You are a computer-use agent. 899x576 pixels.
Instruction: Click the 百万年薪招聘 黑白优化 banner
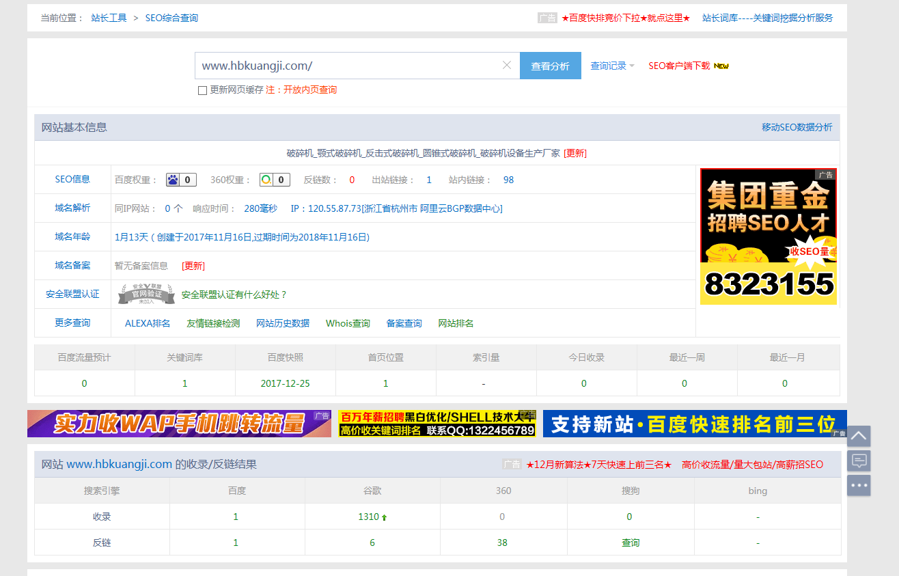[437, 424]
